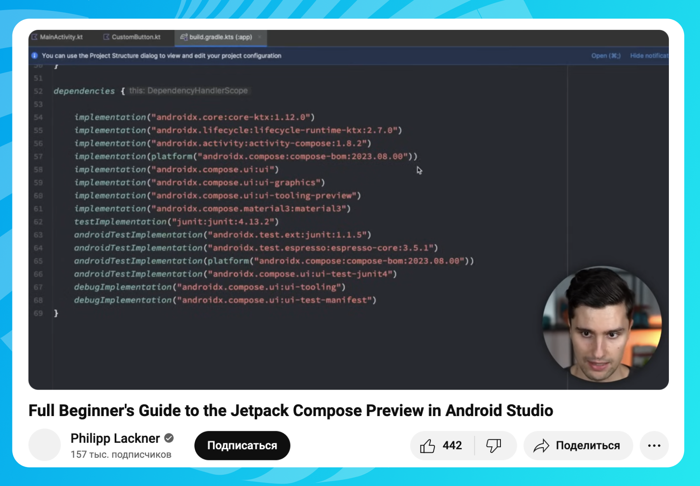The width and height of the screenshot is (700, 486).
Task: Click the junit:junit:4.13.2 testImplementation line
Action: 177,222
